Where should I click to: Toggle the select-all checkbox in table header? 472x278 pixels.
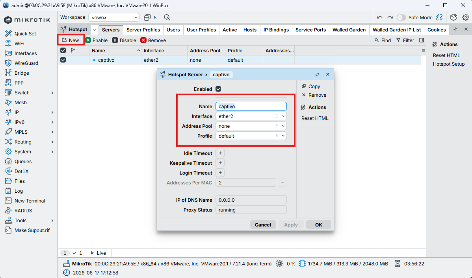click(63, 50)
